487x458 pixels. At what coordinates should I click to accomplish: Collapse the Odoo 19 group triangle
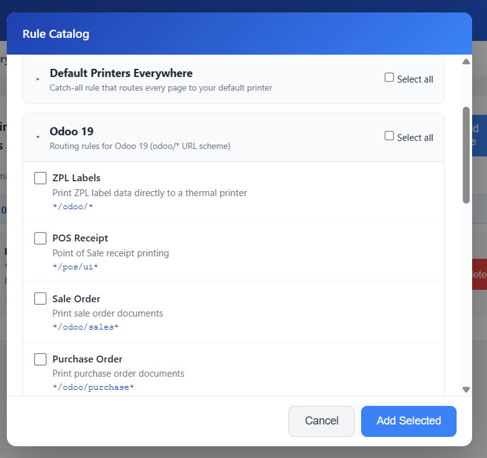coord(38,137)
